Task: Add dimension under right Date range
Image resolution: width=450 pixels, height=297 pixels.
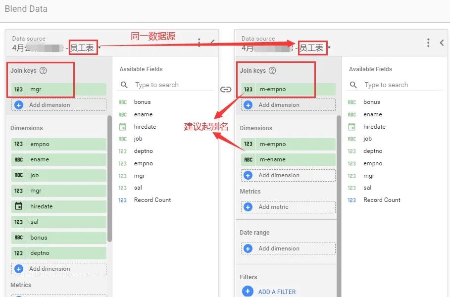Action: click(x=288, y=248)
